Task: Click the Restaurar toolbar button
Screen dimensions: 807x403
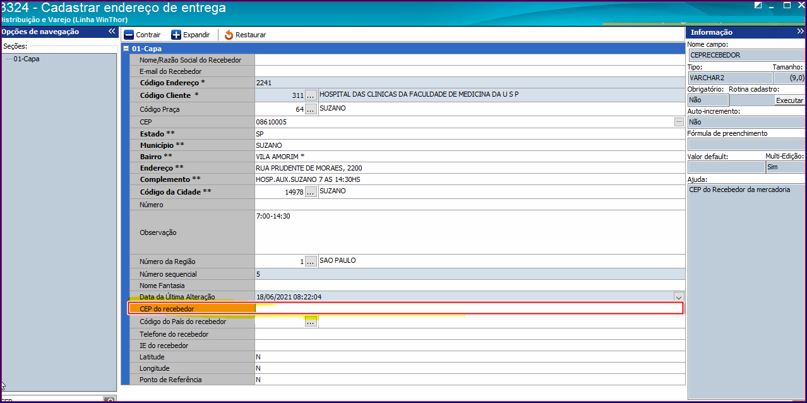Action: pos(245,35)
